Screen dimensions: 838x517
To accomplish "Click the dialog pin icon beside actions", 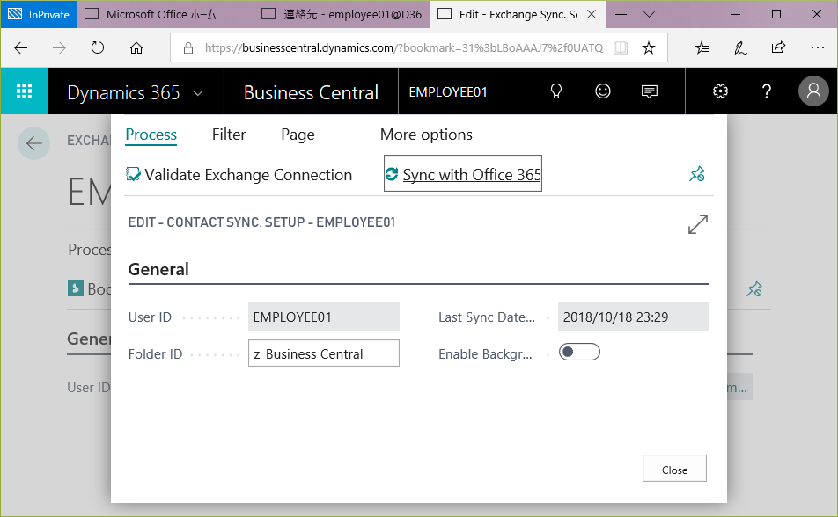I will 697,174.
